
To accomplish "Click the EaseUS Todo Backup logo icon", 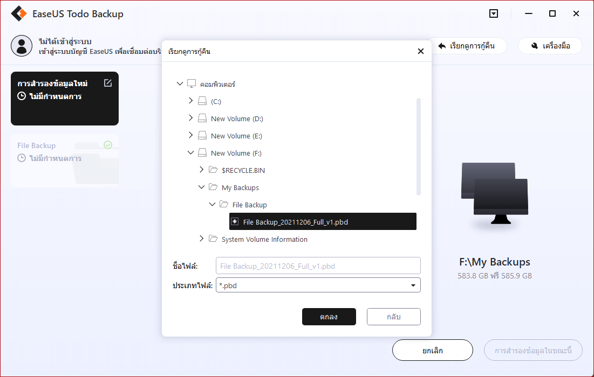I will pyautogui.click(x=19, y=13).
